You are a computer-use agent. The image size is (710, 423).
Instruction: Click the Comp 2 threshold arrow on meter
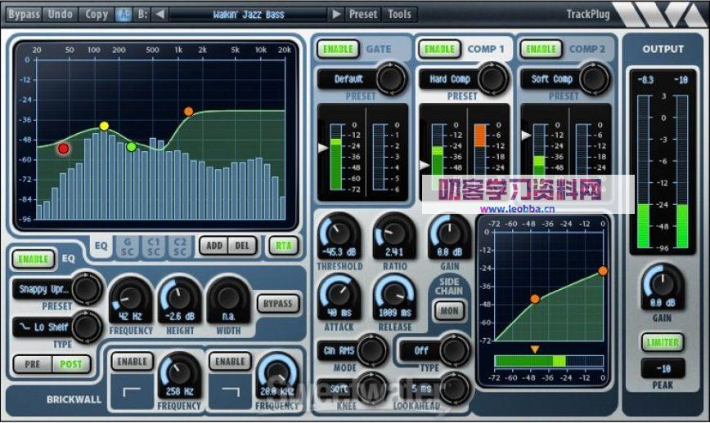[526, 135]
